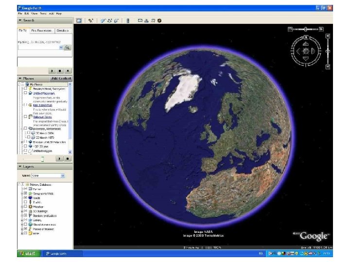
Task: Open the File menu
Action: (20, 14)
